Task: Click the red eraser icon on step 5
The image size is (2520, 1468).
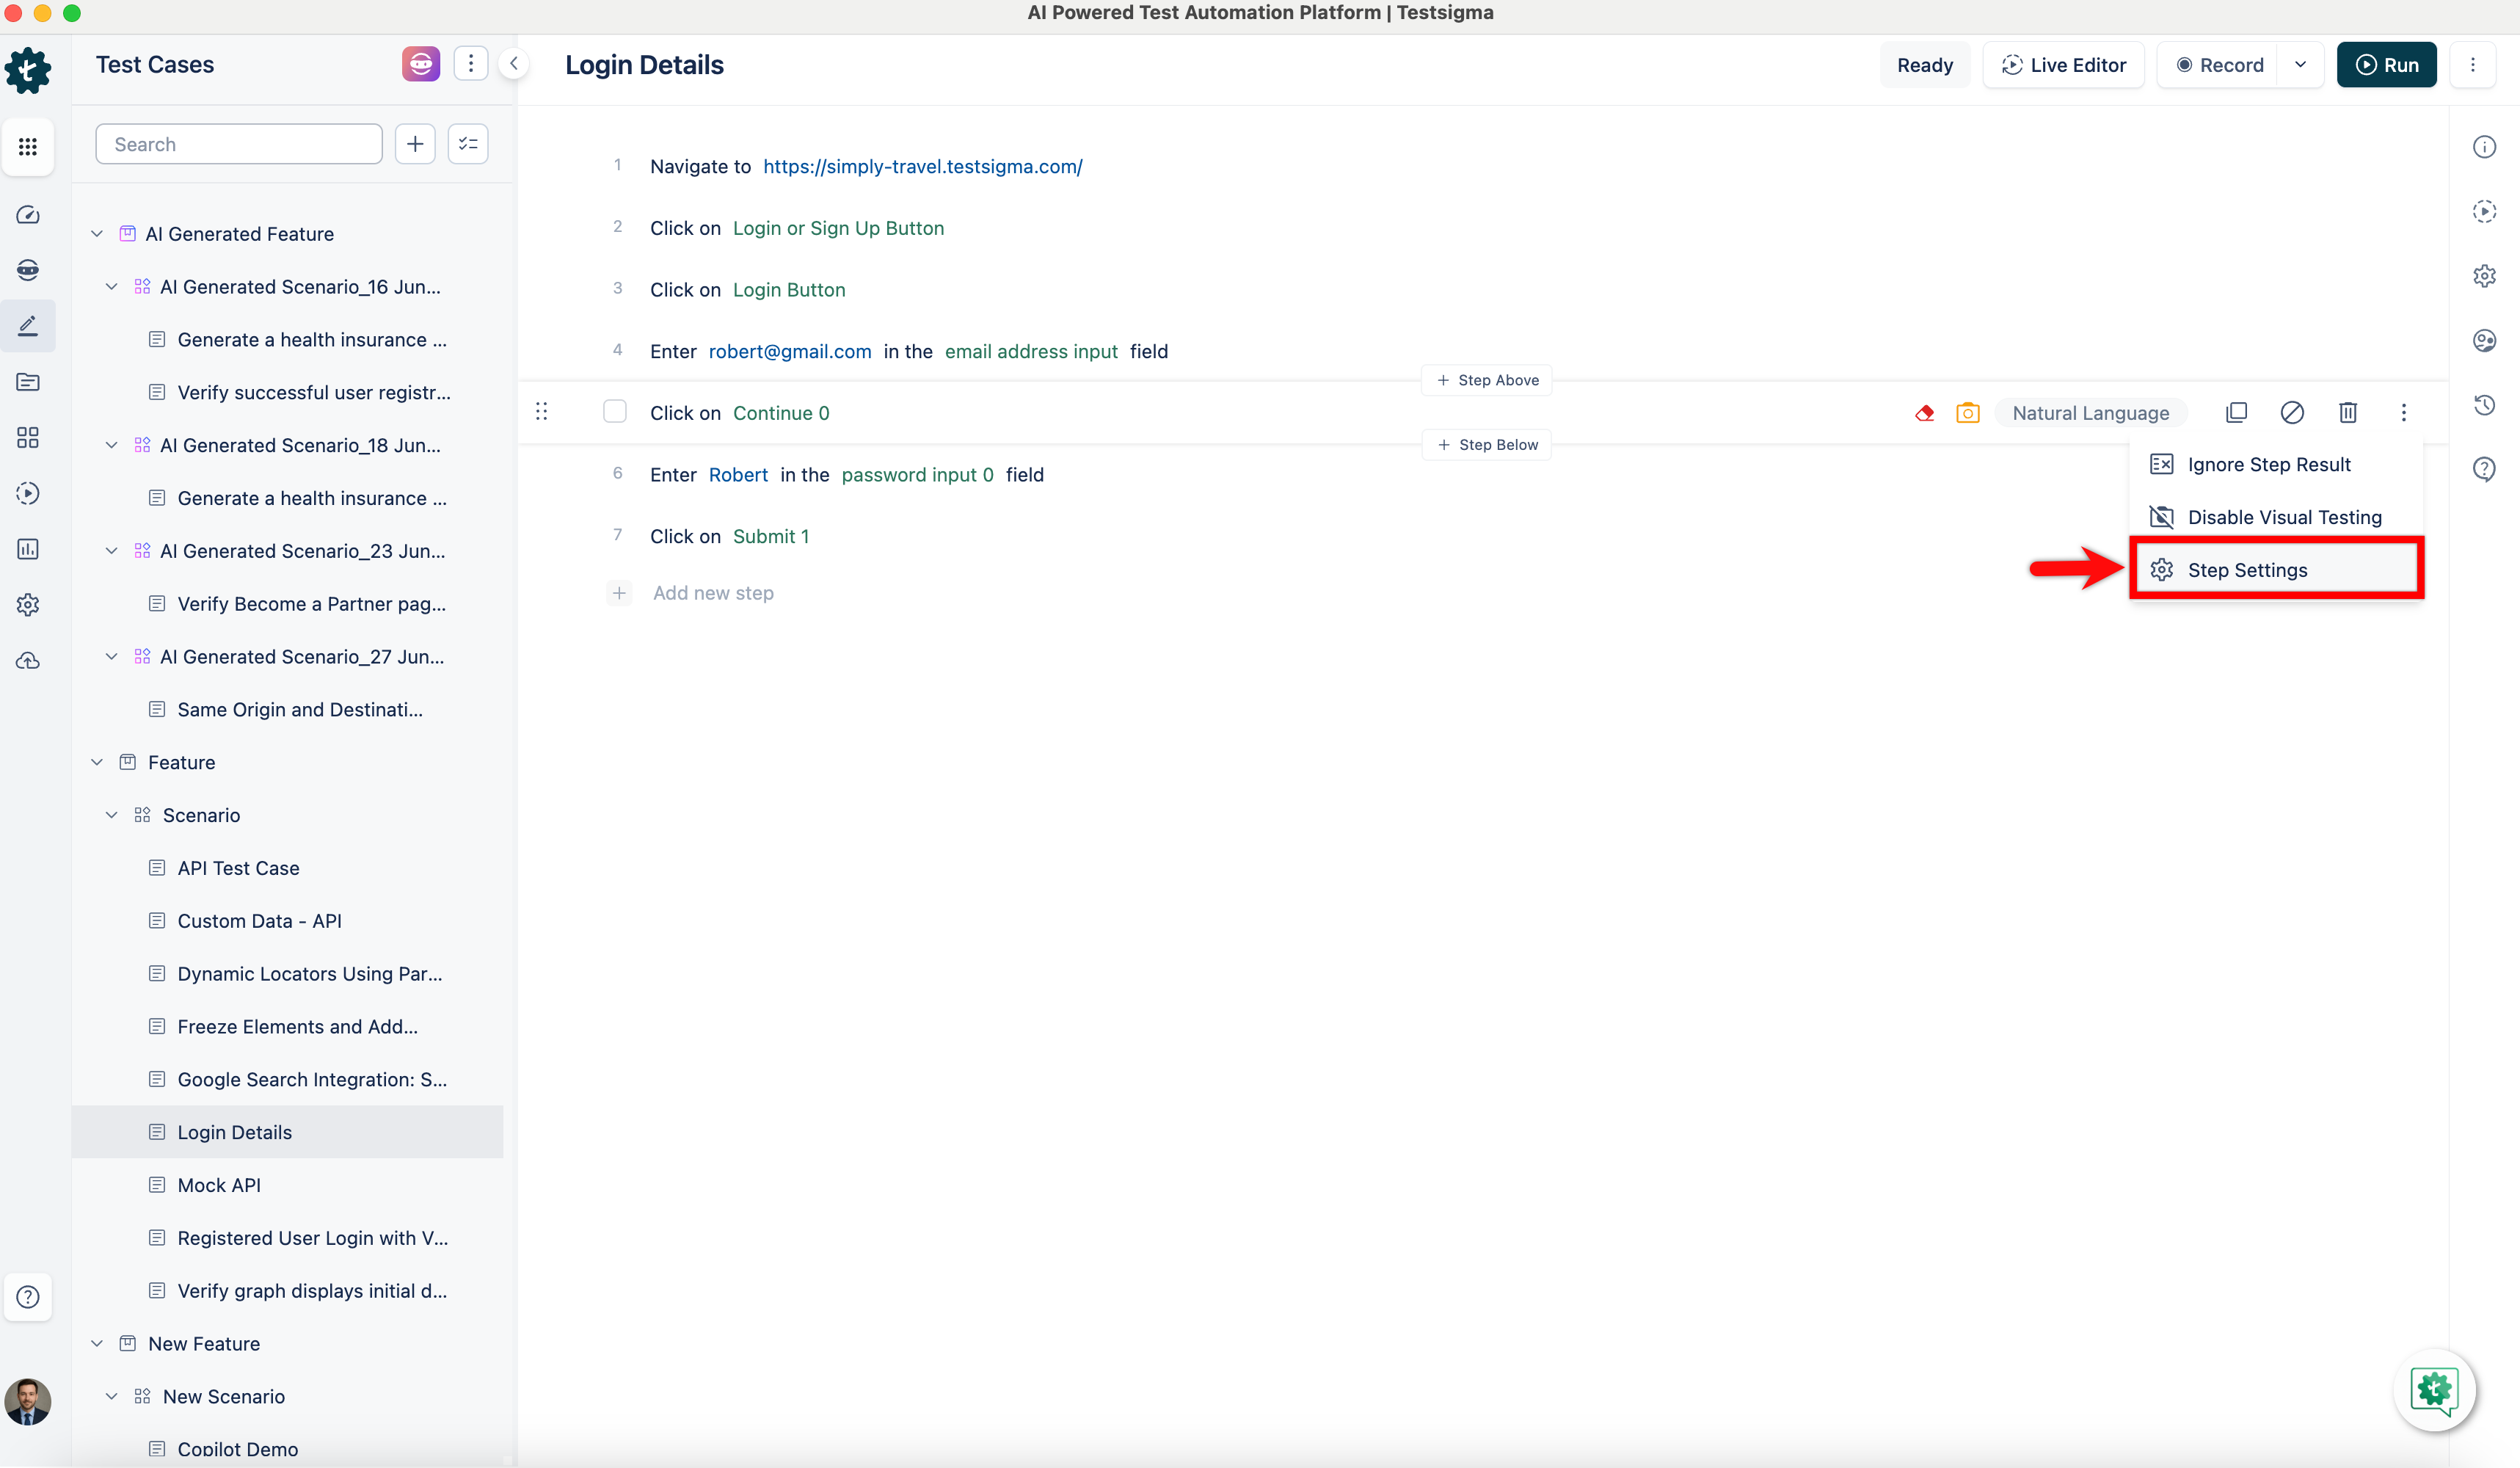Action: (x=1924, y=413)
